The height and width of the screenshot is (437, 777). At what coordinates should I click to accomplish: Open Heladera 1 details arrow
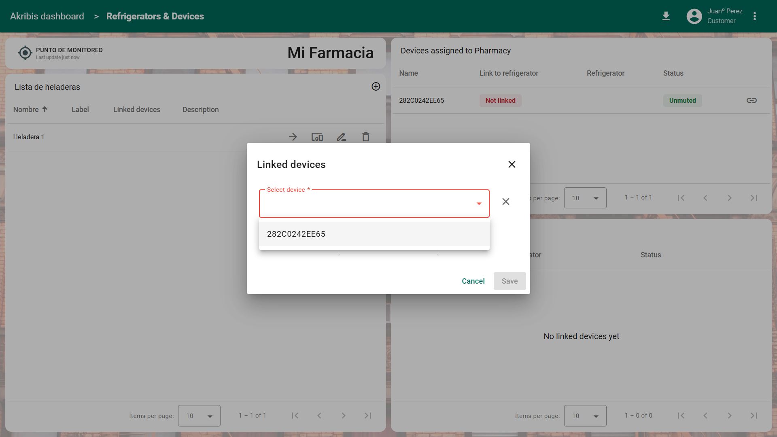coord(293,137)
